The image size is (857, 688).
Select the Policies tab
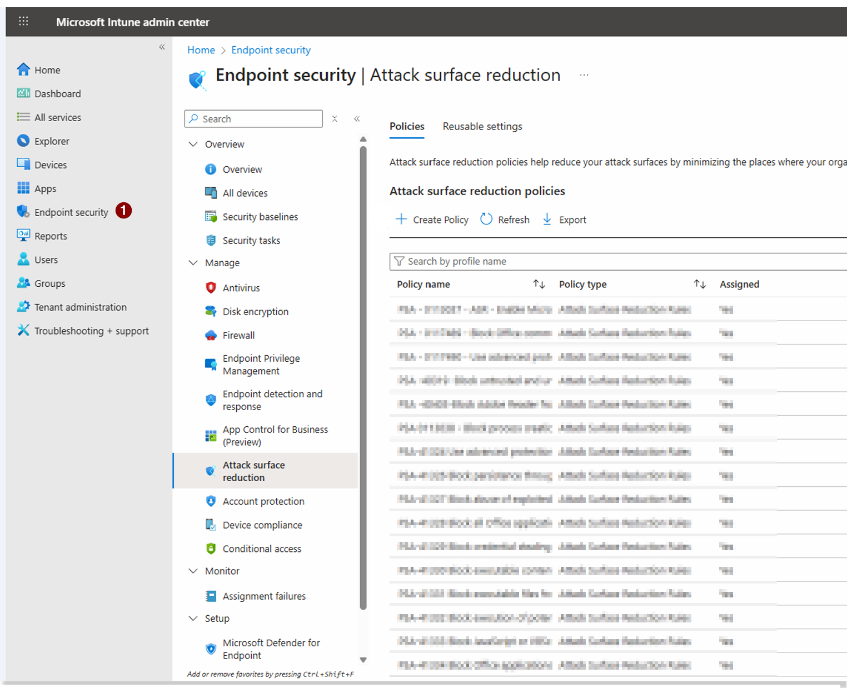406,126
